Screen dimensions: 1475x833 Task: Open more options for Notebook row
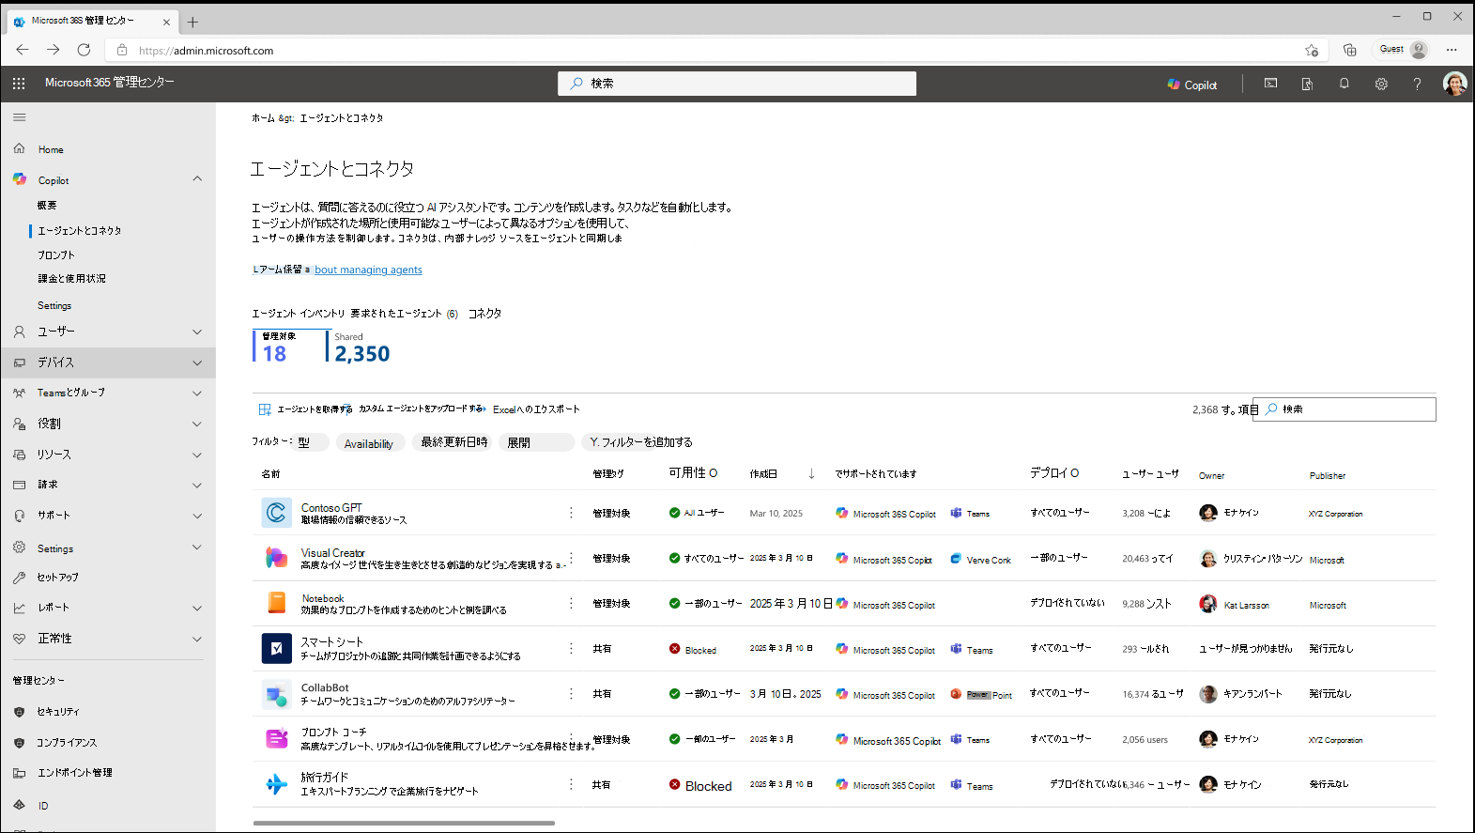pyautogui.click(x=571, y=603)
